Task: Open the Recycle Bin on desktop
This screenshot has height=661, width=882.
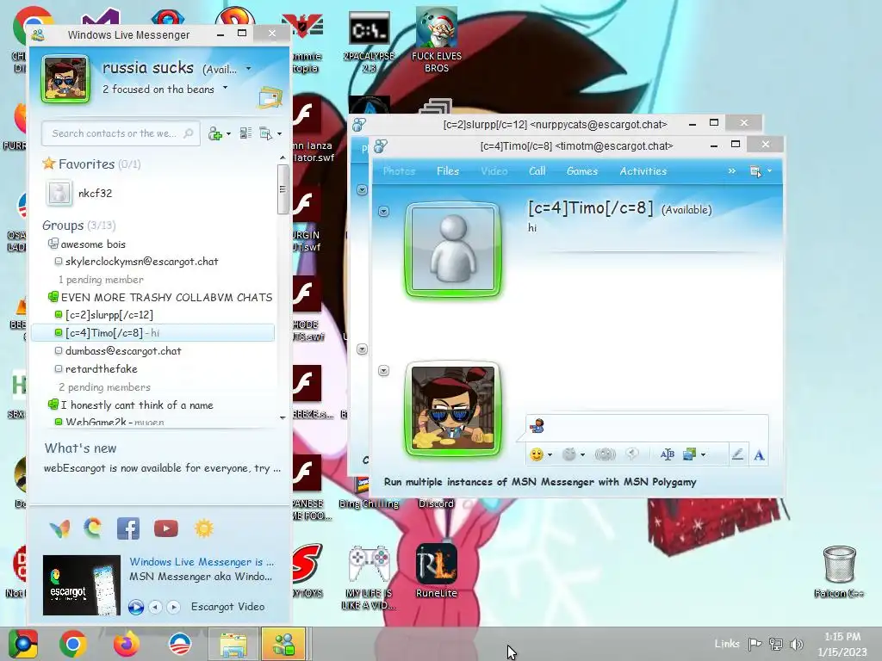Action: tap(839, 571)
